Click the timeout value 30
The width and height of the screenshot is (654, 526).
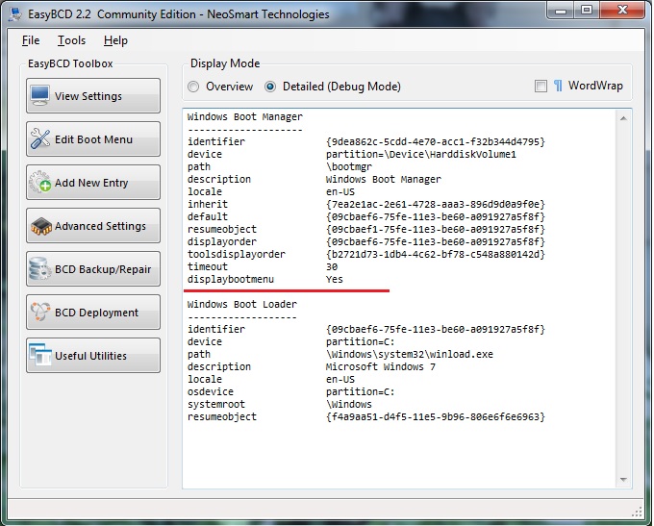click(x=332, y=267)
